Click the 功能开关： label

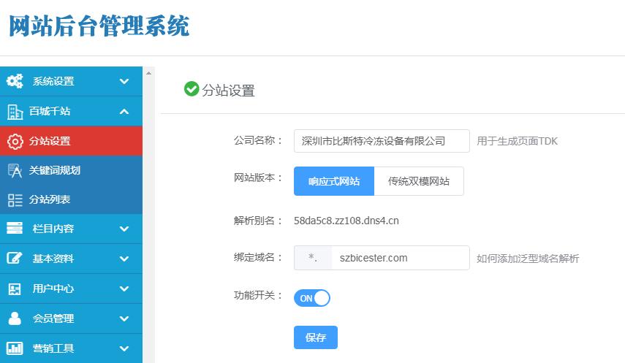(258, 295)
